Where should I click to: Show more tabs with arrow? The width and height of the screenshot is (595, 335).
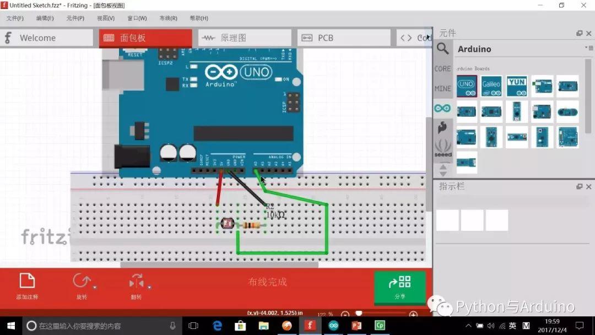coord(429,37)
